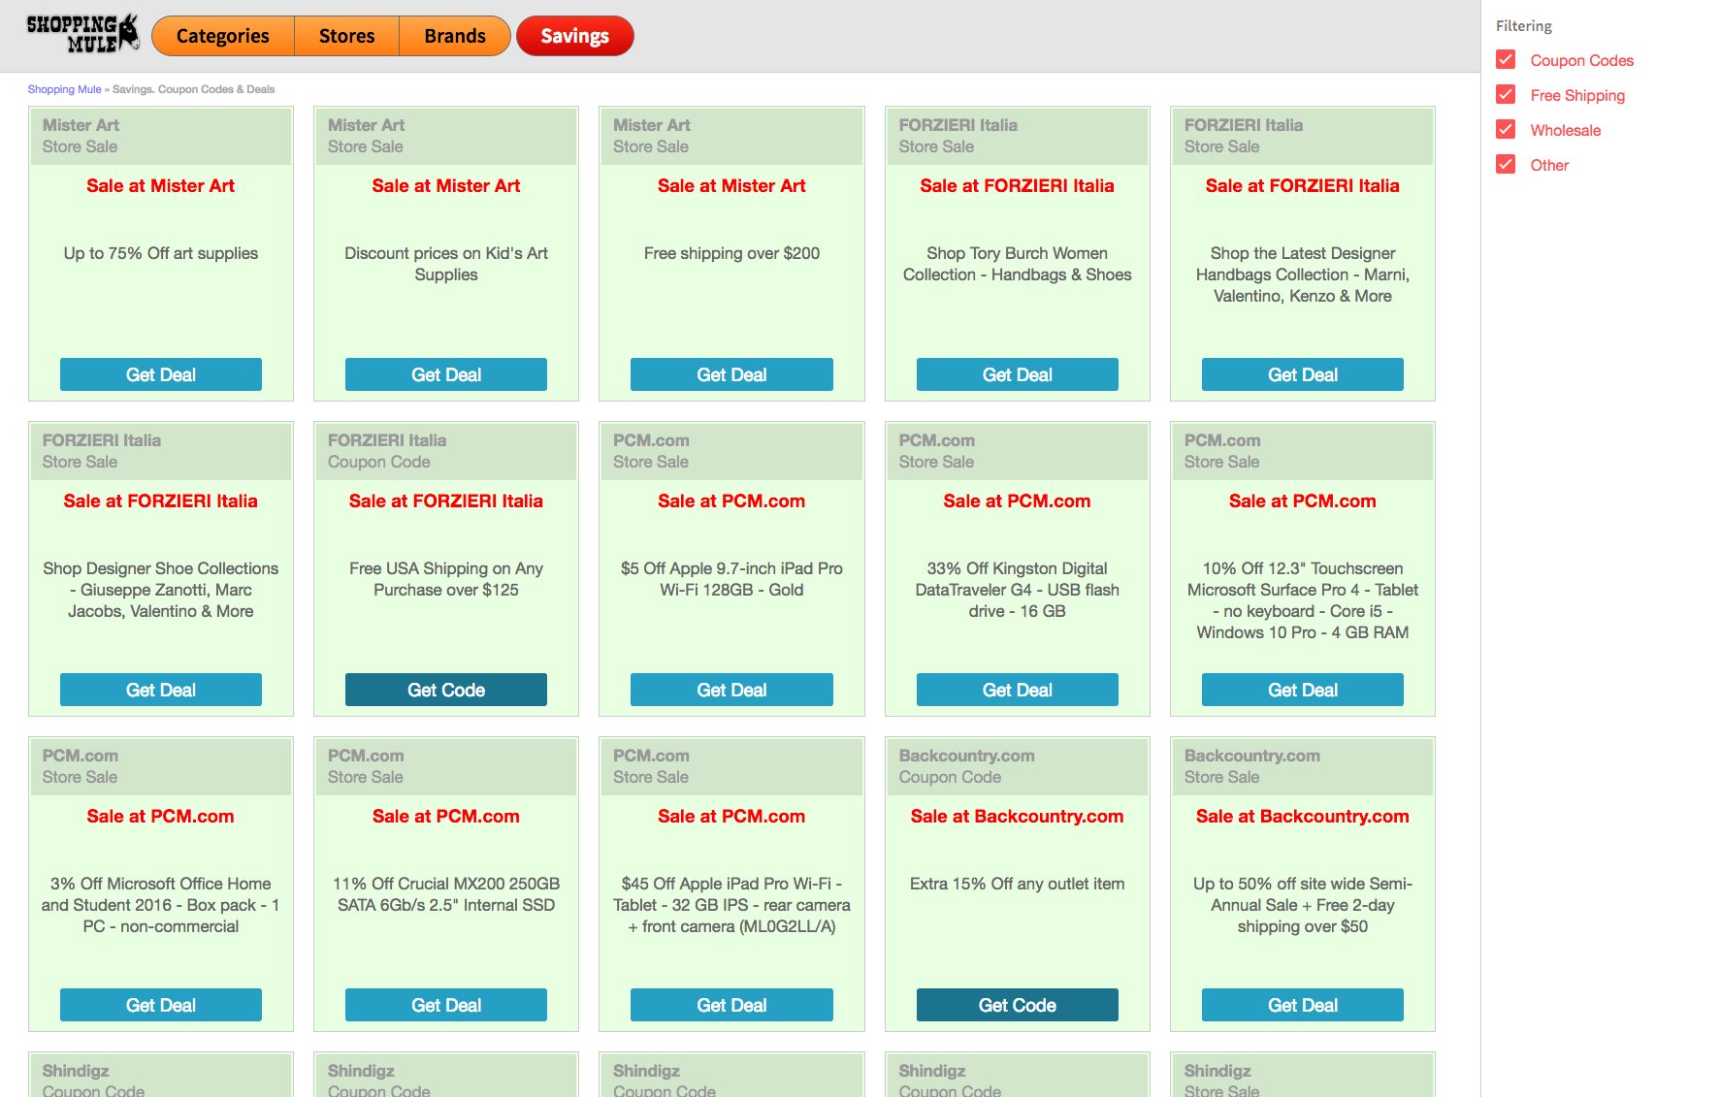Click '3% Off Microsoft Office Home' description
1720x1097 pixels.
(161, 905)
